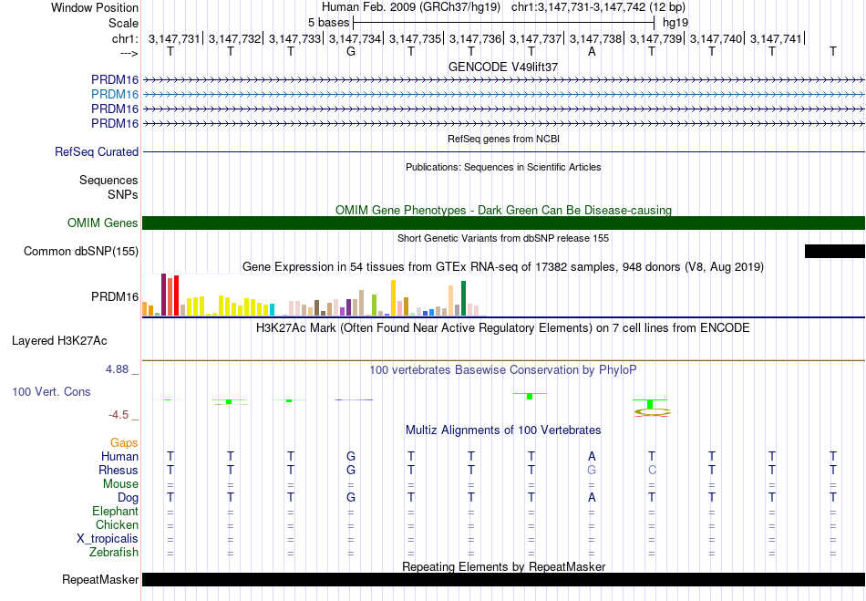Click the RepeatMasker track label
Image resolution: width=866 pixels, height=601 pixels.
coord(100,579)
